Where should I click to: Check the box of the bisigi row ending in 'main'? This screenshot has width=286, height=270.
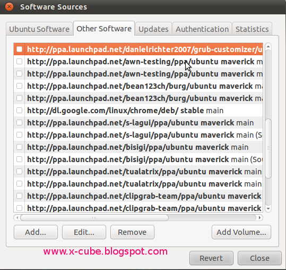(19, 147)
